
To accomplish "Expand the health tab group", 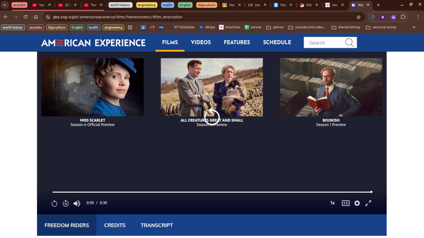I will tap(167, 5).
